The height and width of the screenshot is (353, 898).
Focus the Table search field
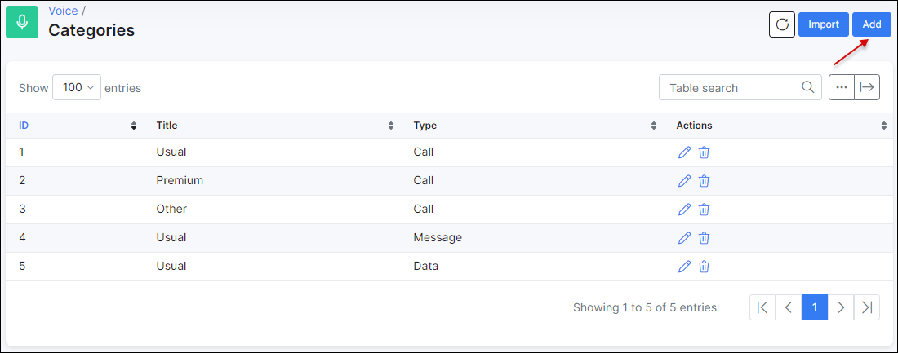tap(740, 87)
